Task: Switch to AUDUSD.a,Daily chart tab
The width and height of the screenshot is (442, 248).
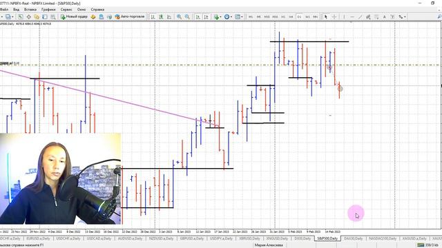Action: click(130, 238)
